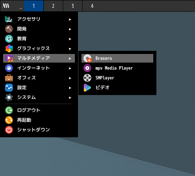
Task: Open the 開発 menu category
Action: (39, 29)
